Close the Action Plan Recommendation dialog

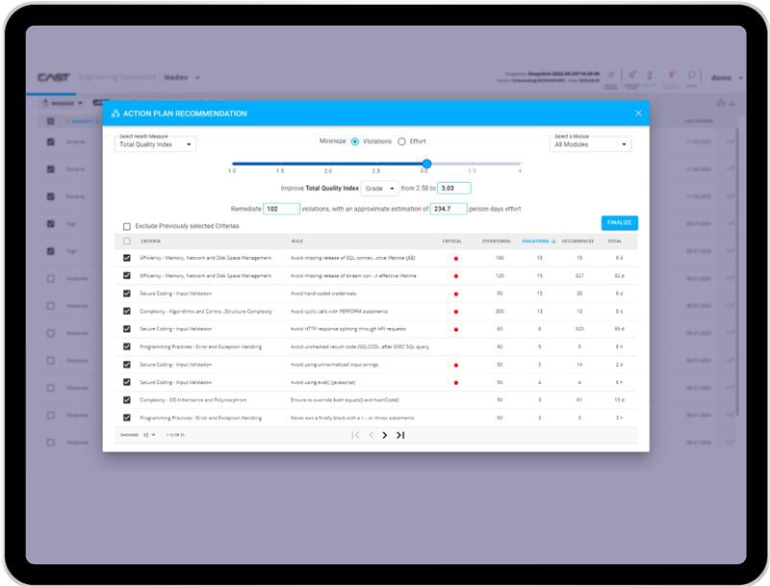tap(638, 114)
